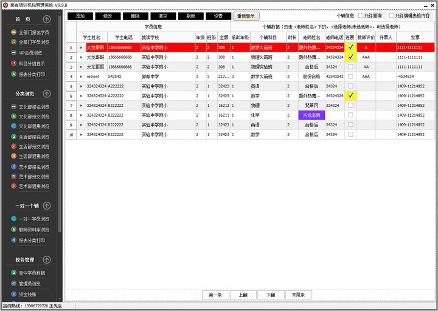Expand row 7 using its triangle arrow
This screenshot has width=438, height=311.
tap(82, 106)
